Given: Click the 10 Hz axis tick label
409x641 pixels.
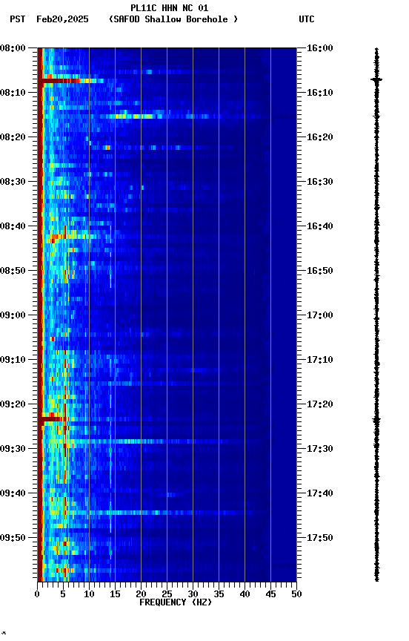Looking at the screenshot, I should pyautogui.click(x=89, y=594).
